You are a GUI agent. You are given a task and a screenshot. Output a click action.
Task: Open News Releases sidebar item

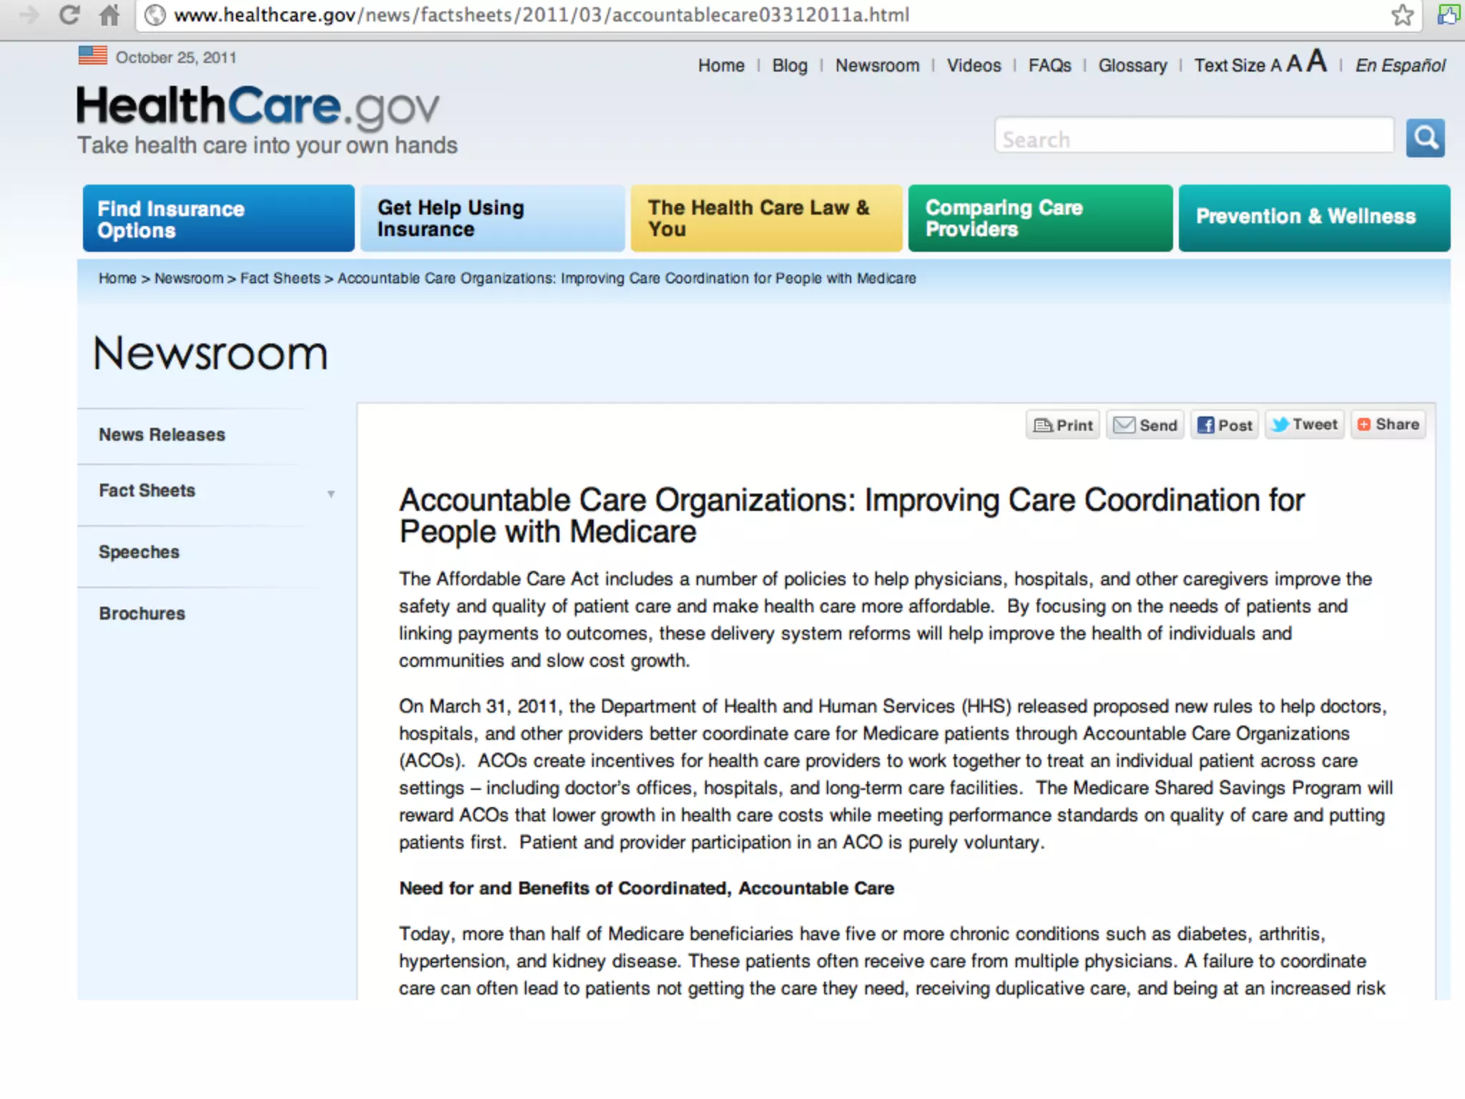162,435
